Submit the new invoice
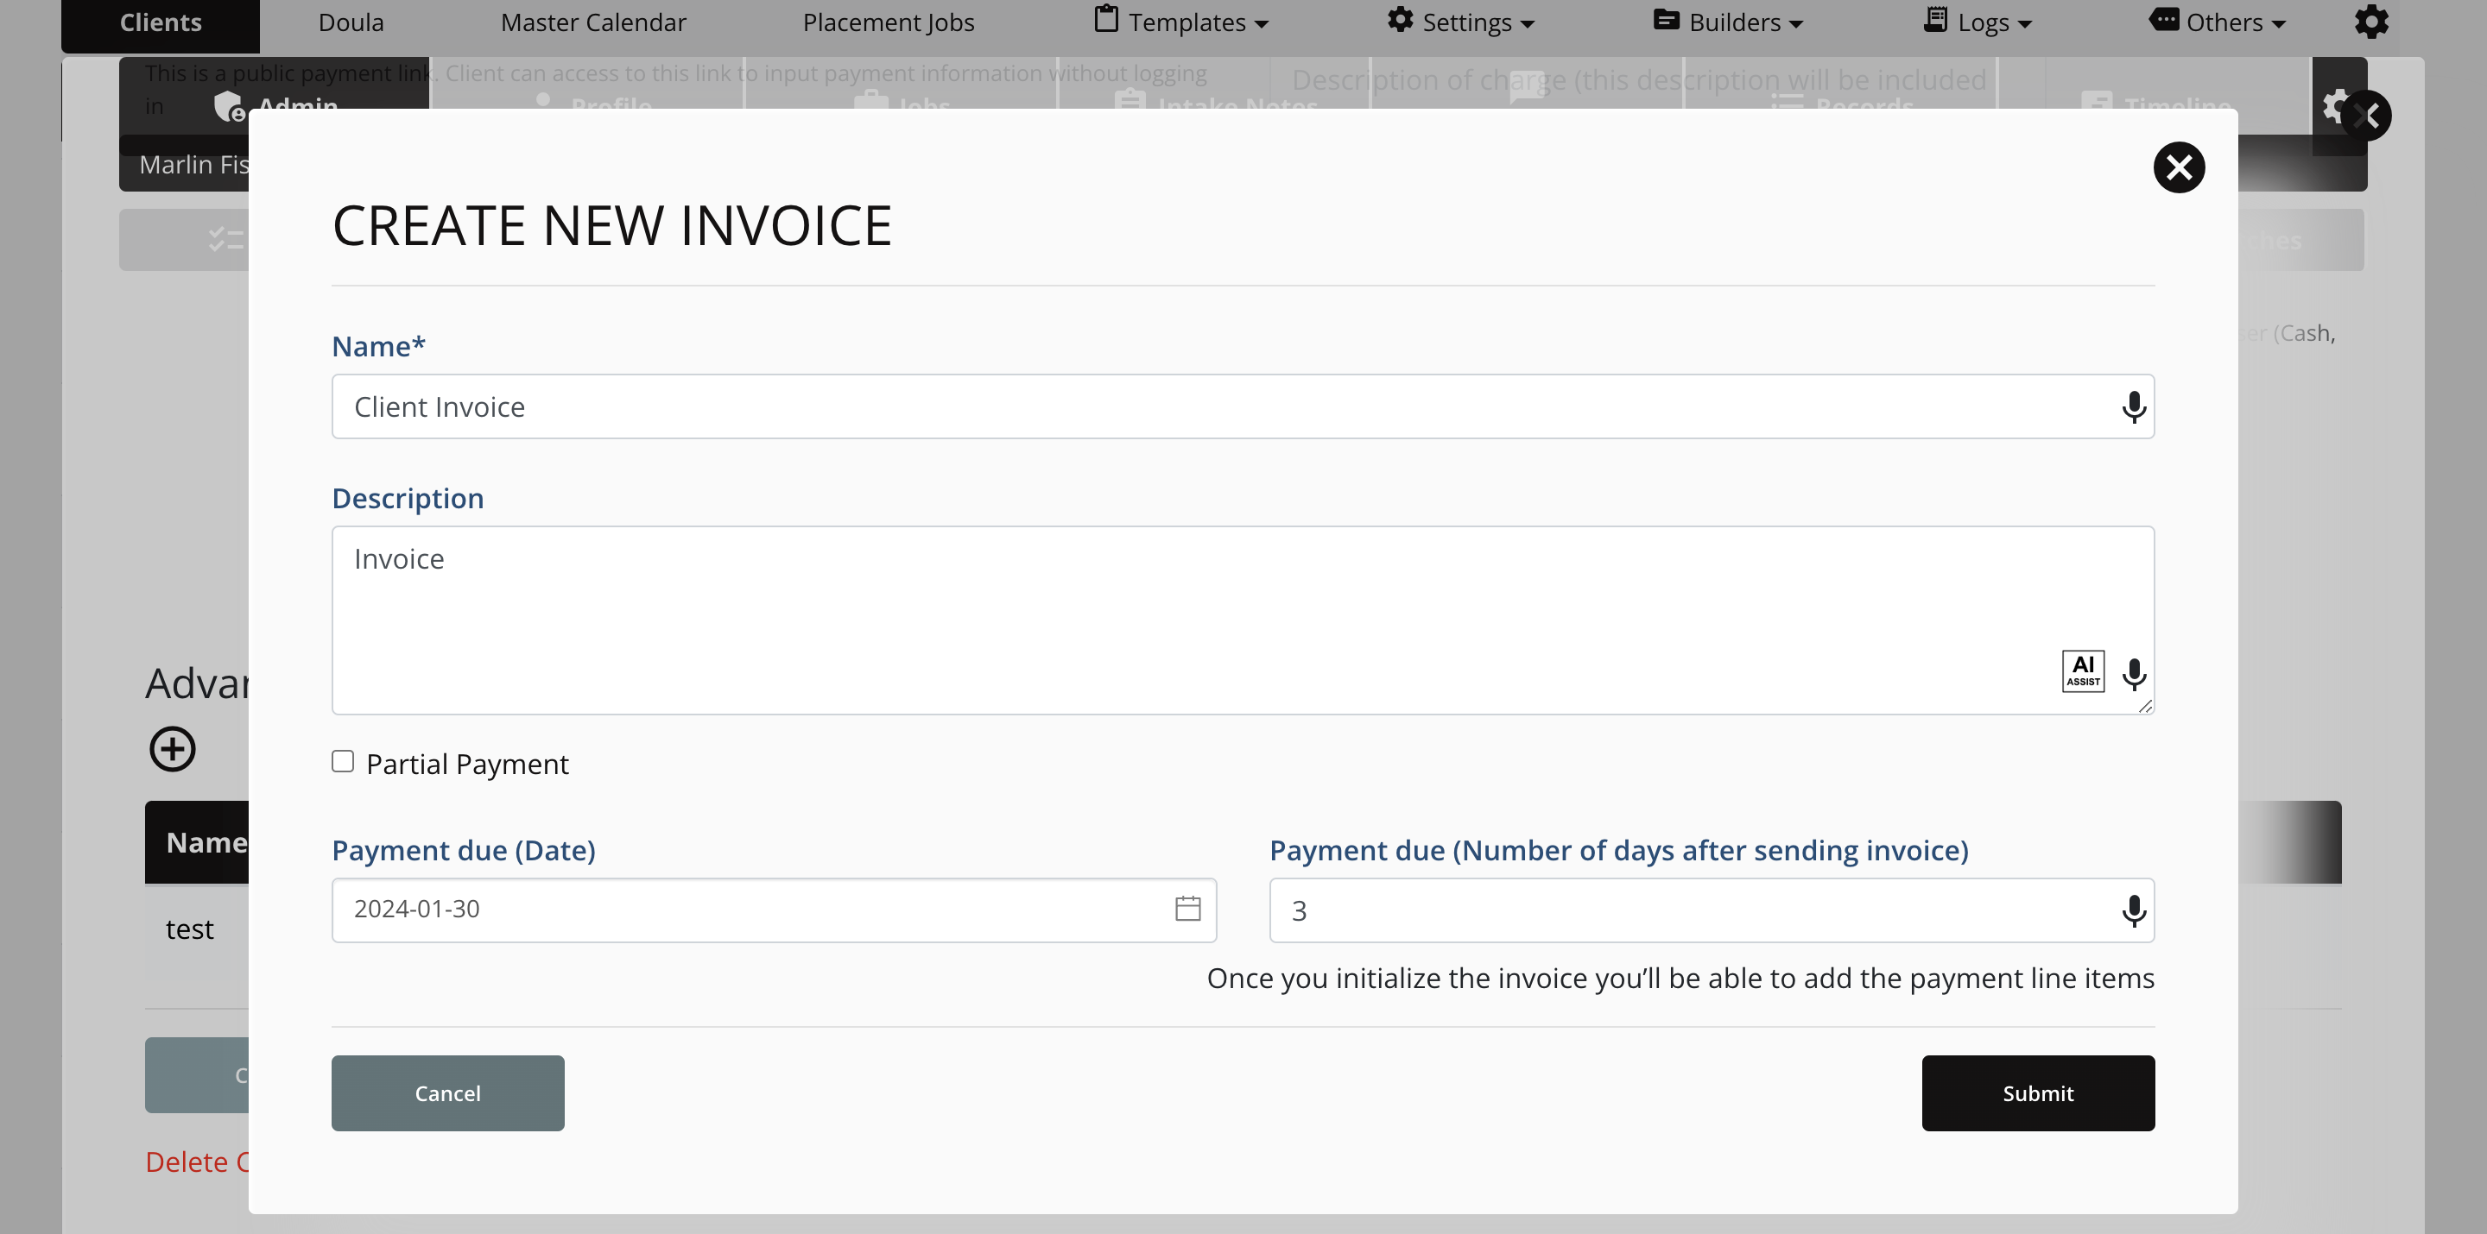Viewport: 2487px width, 1234px height. pos(2037,1092)
